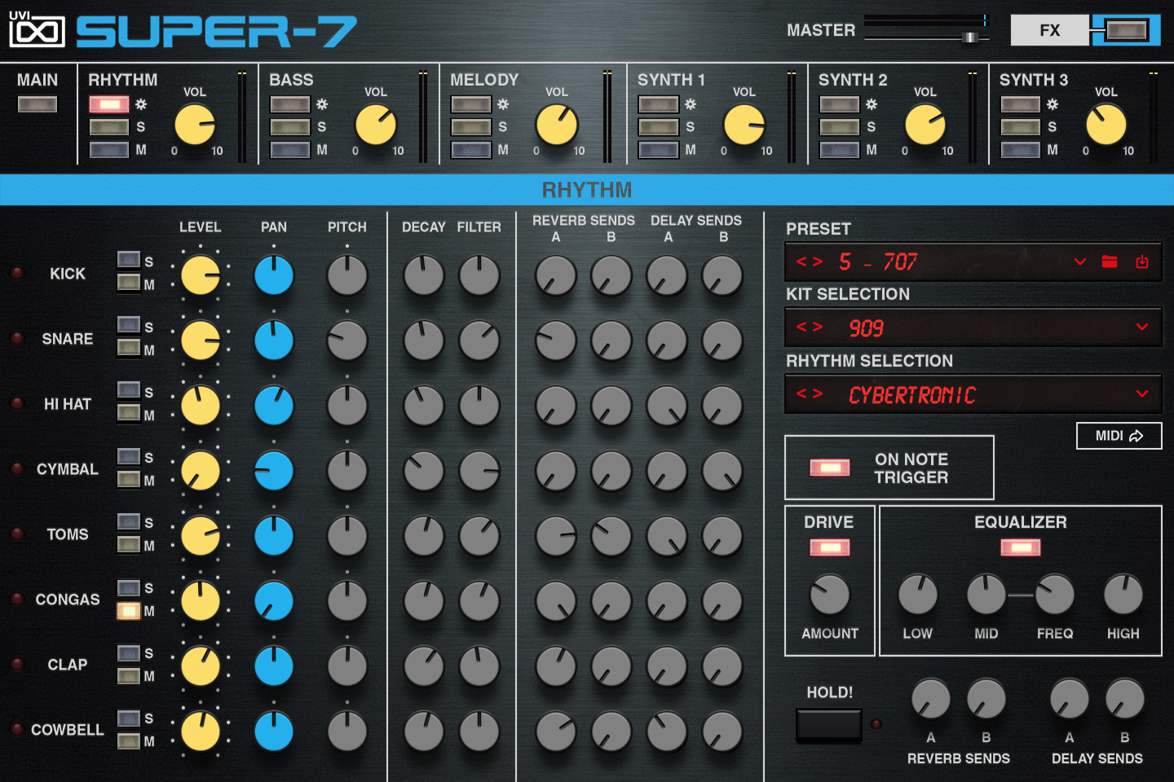Mute the Melody section

(471, 150)
